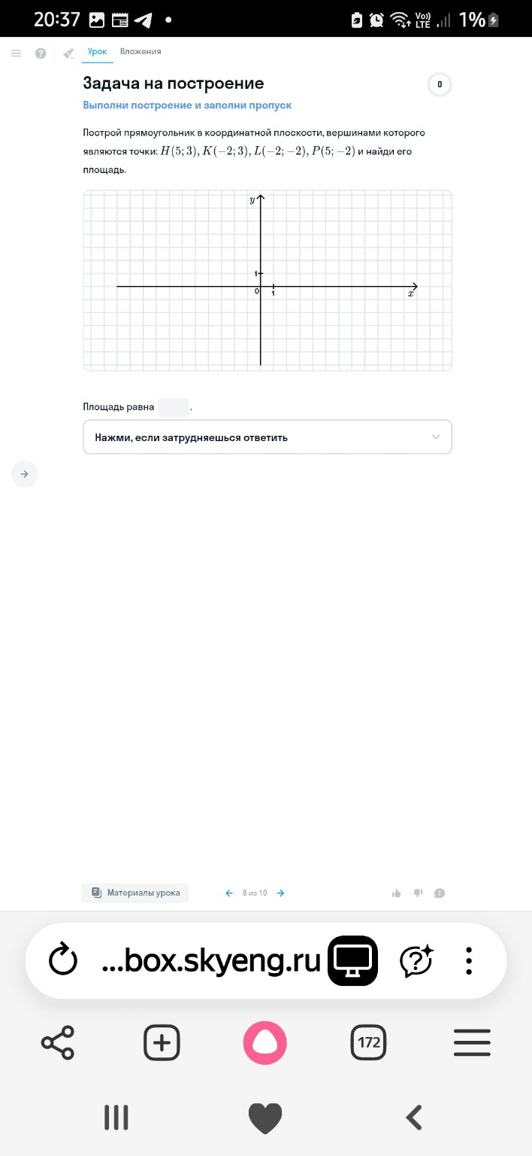The height and width of the screenshot is (1156, 532).
Task: Click the thumbs up icon
Action: coord(396,893)
